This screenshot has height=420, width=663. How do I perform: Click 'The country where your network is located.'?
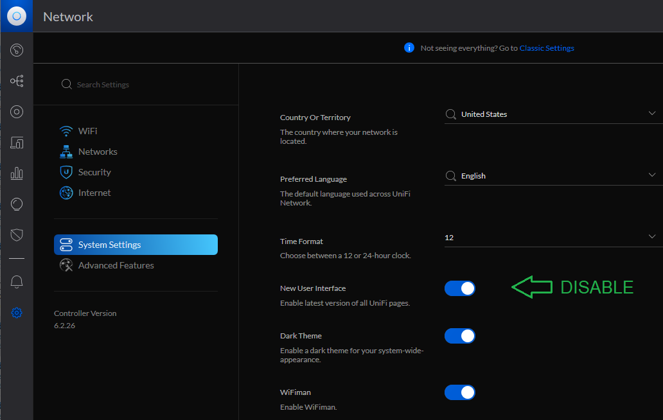click(339, 137)
